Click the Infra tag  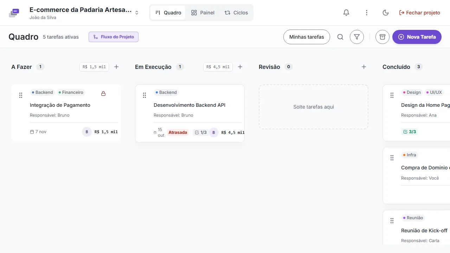point(410,155)
